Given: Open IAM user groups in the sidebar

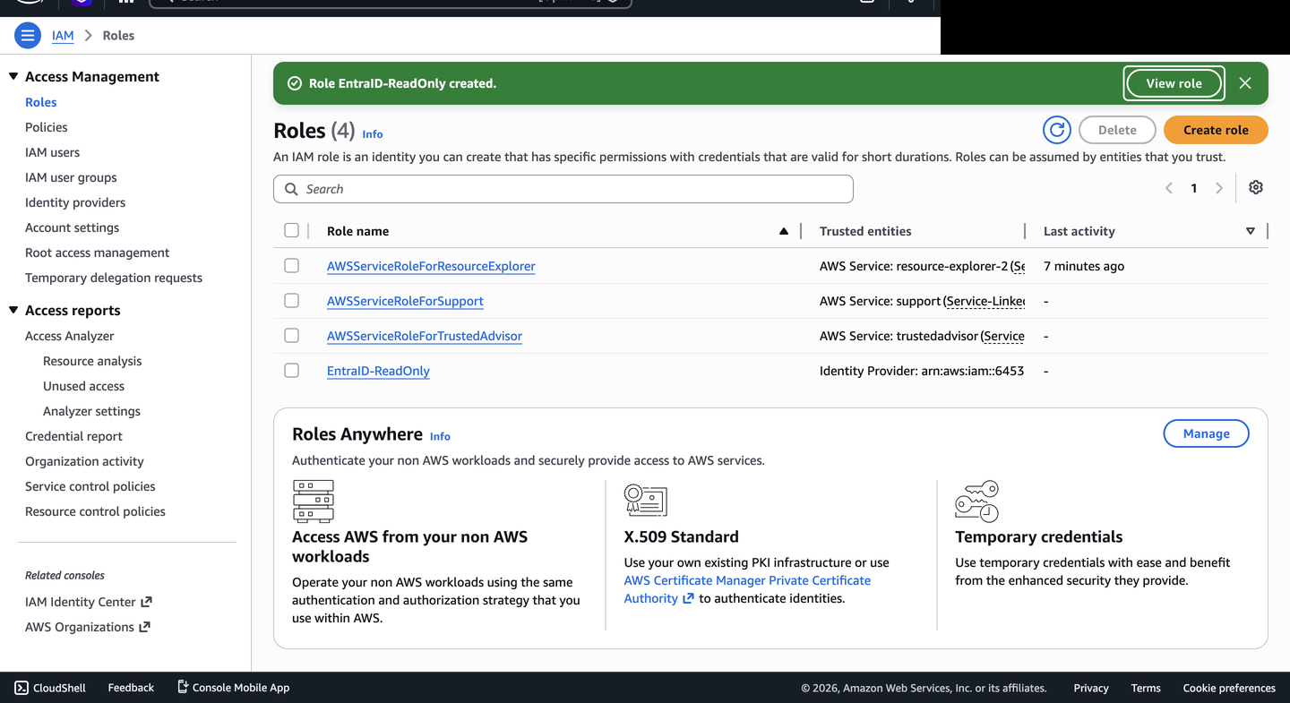Looking at the screenshot, I should pyautogui.click(x=71, y=177).
